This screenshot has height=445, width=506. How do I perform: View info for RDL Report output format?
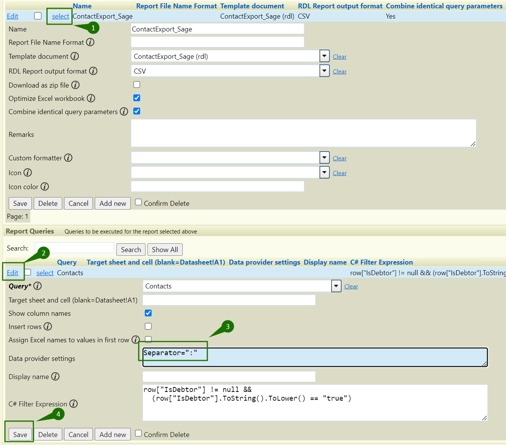[x=93, y=71]
